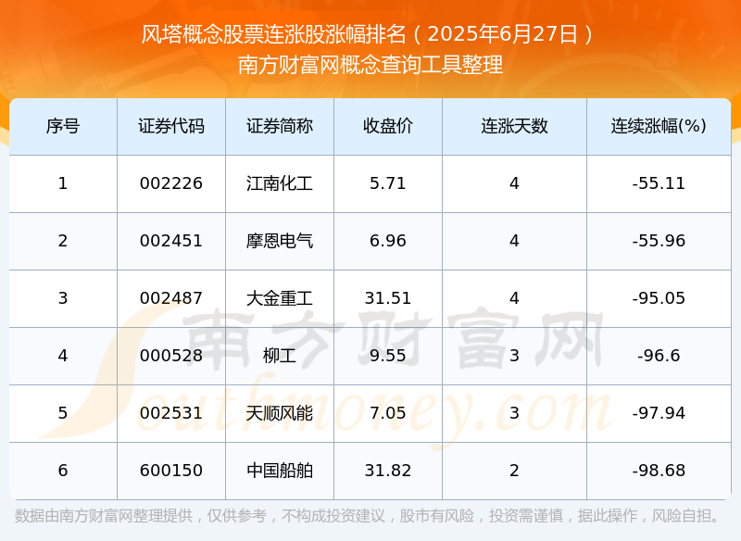Viewport: 741px width, 541px height.
Task: Select stock code 002226
Action: 171,183
